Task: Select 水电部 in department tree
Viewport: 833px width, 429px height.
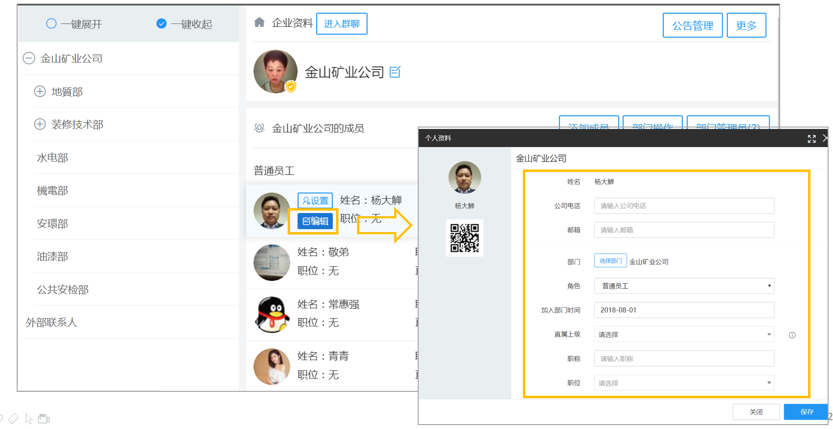Action: click(52, 157)
